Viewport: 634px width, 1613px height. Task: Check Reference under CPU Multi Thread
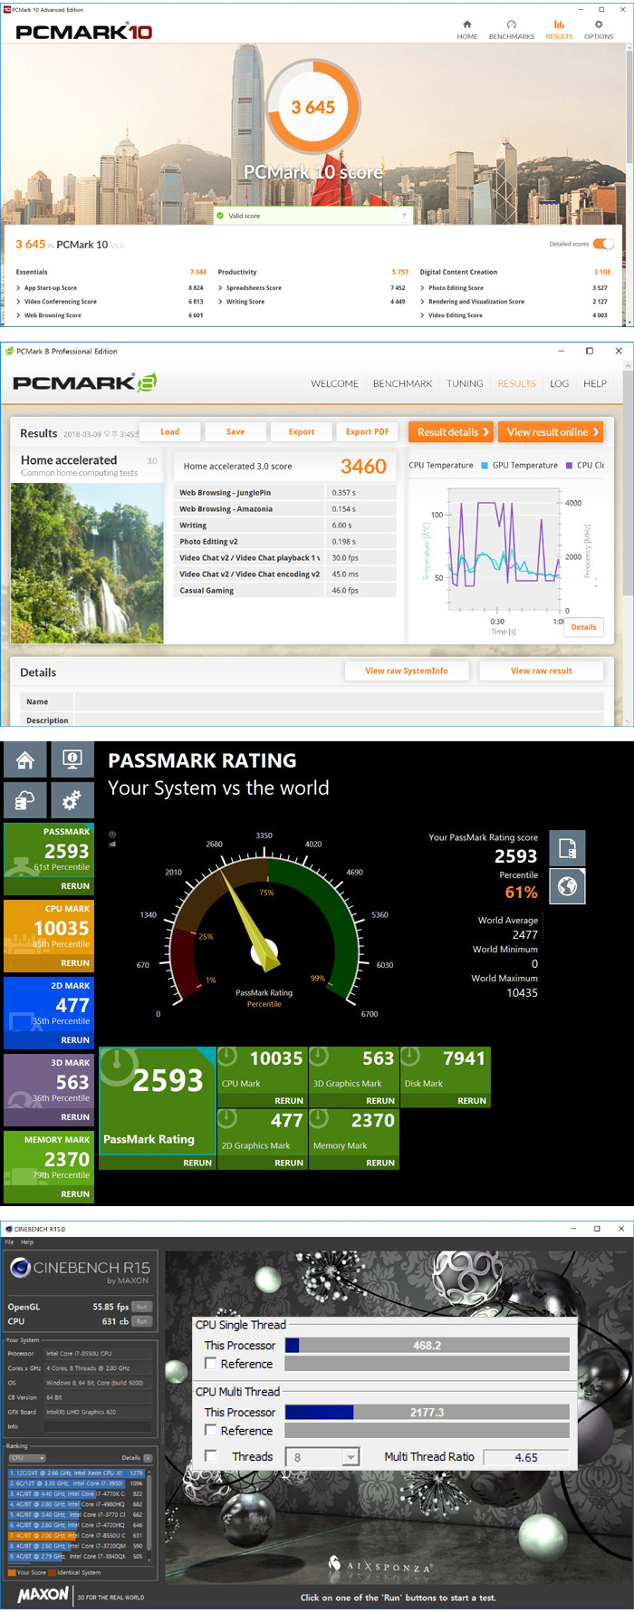(x=210, y=1430)
